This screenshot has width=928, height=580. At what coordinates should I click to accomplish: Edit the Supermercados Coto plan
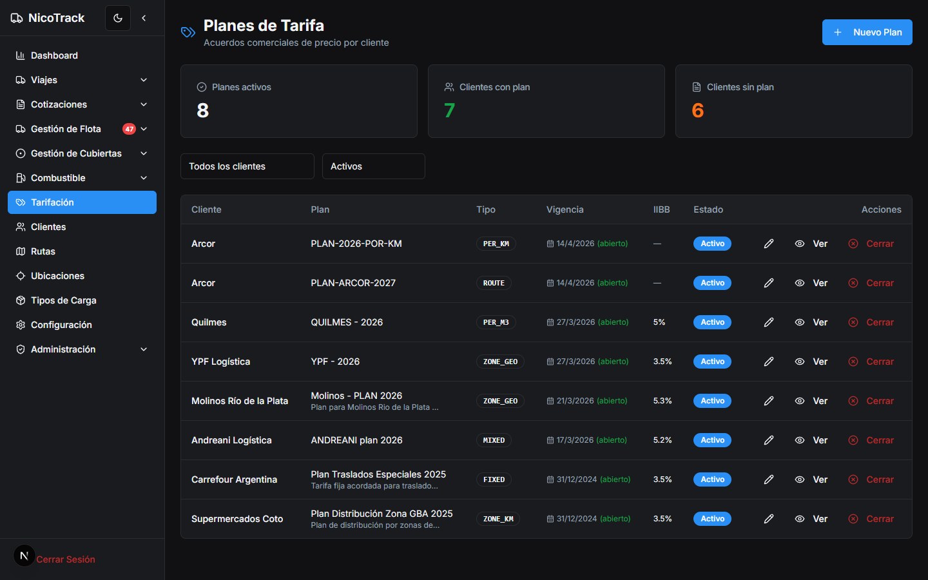click(769, 519)
